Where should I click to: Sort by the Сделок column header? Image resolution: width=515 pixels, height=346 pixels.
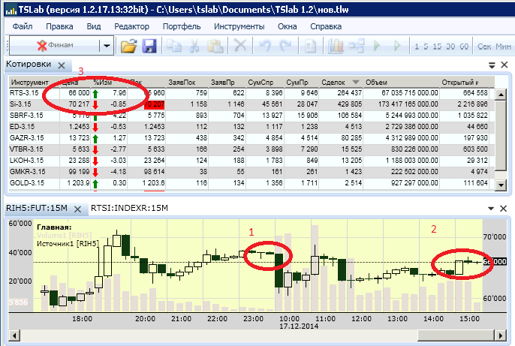coord(340,83)
